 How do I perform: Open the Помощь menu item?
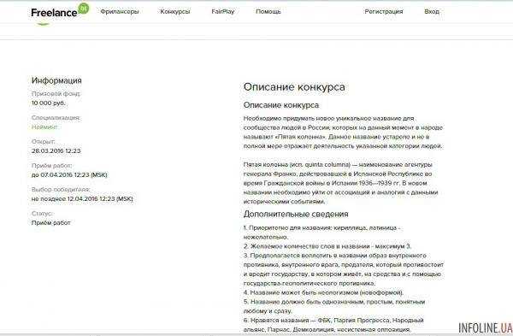268,11
